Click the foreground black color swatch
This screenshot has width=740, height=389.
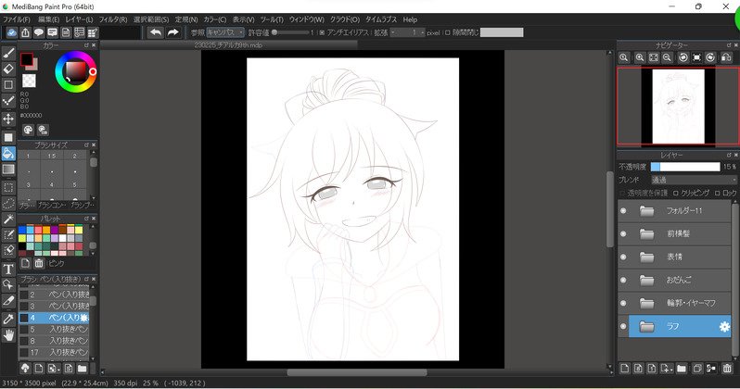coord(26,59)
